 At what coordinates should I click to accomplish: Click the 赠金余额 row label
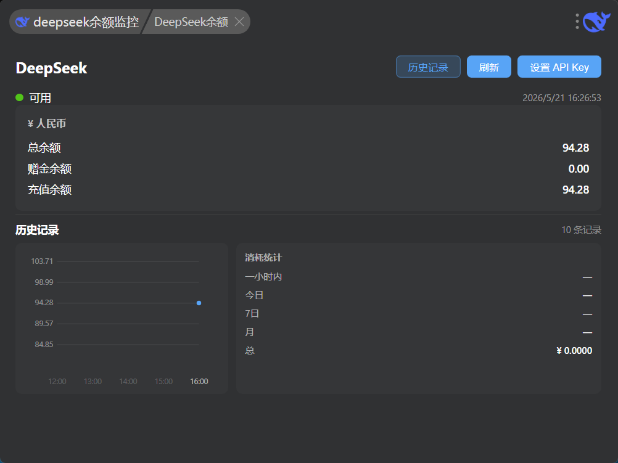click(50, 169)
